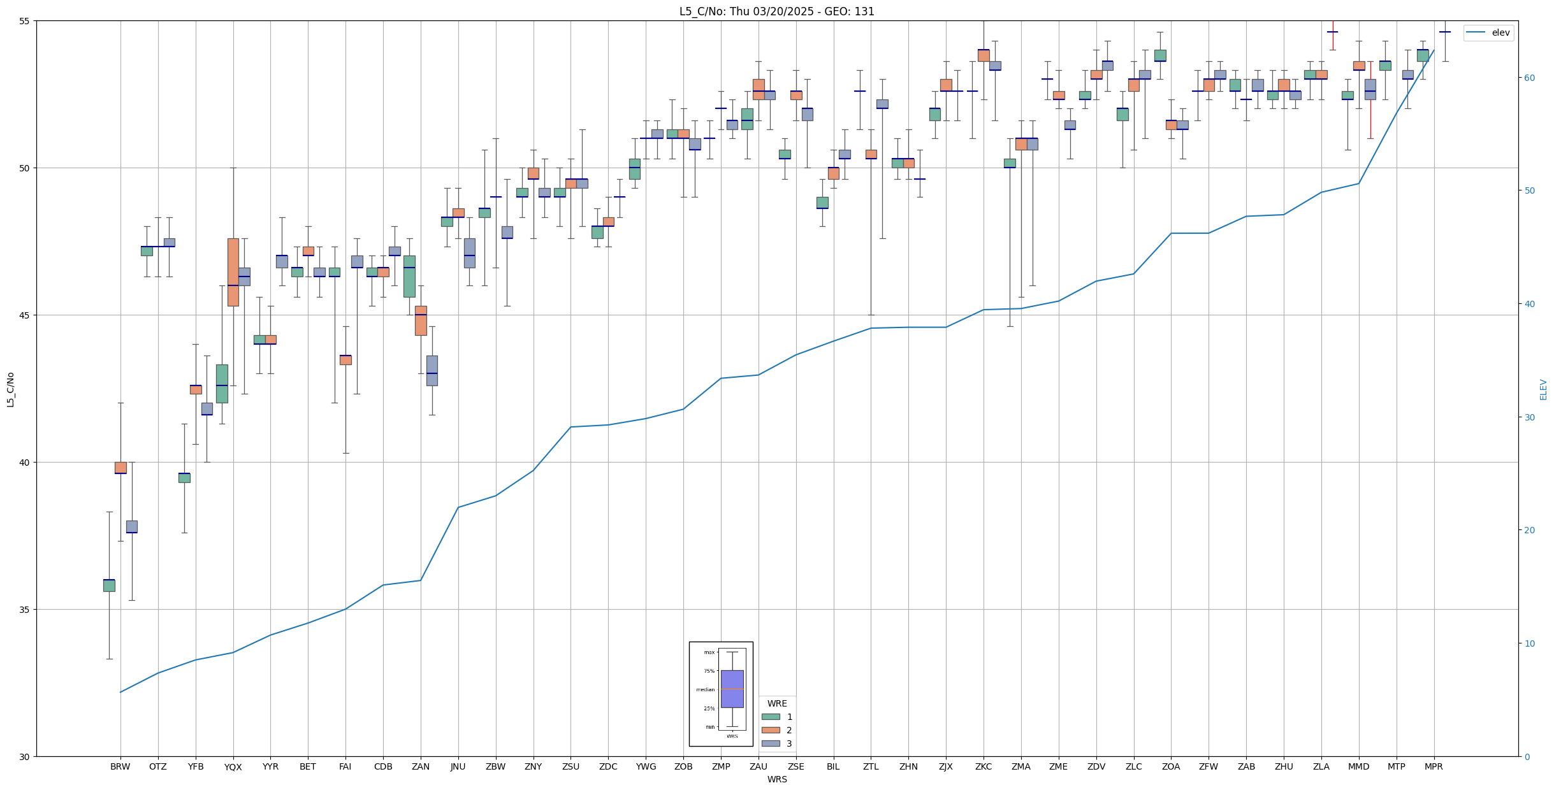1554x790 pixels.
Task: Click the 60 tick on right elevation axis
Action: click(1529, 78)
